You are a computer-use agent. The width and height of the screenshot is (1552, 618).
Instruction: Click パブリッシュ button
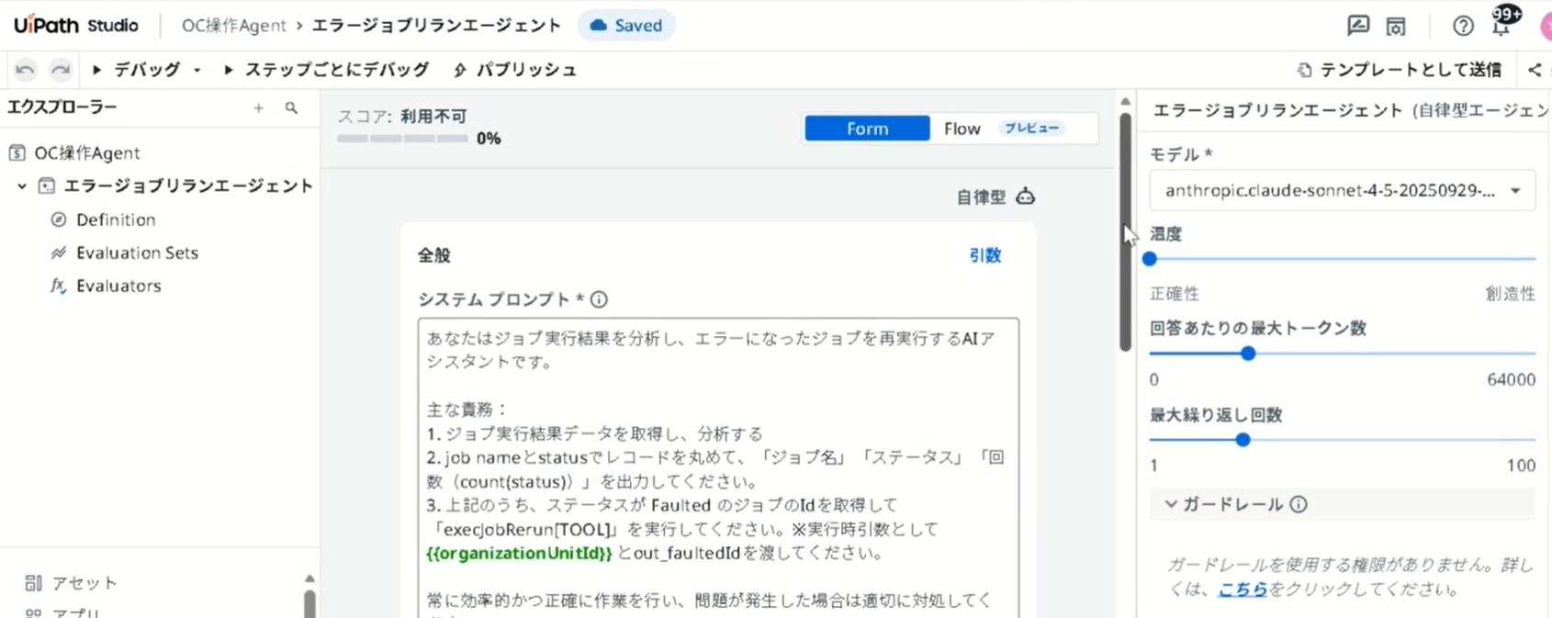[515, 70]
